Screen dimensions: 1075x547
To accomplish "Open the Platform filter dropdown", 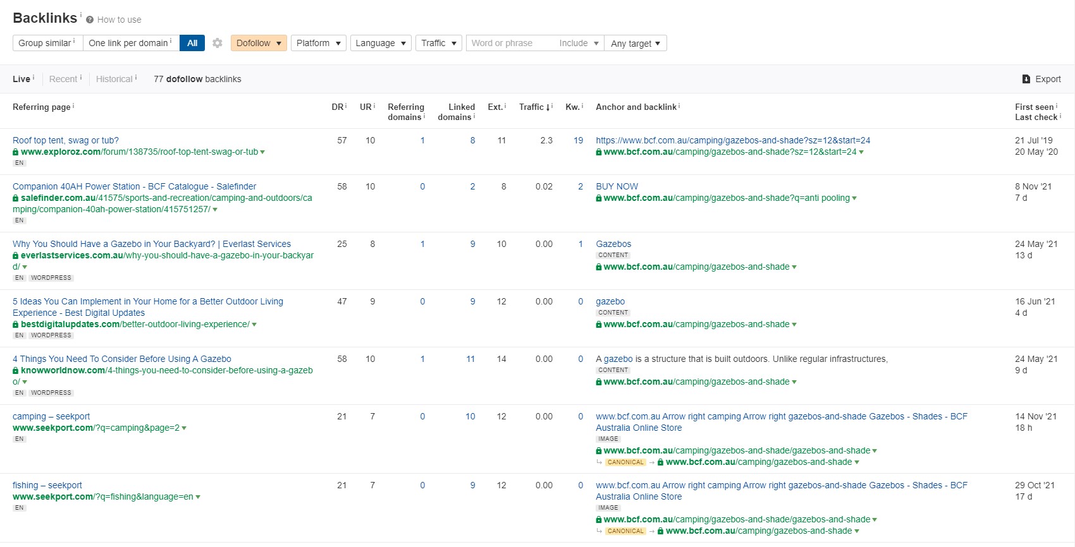I will (318, 43).
